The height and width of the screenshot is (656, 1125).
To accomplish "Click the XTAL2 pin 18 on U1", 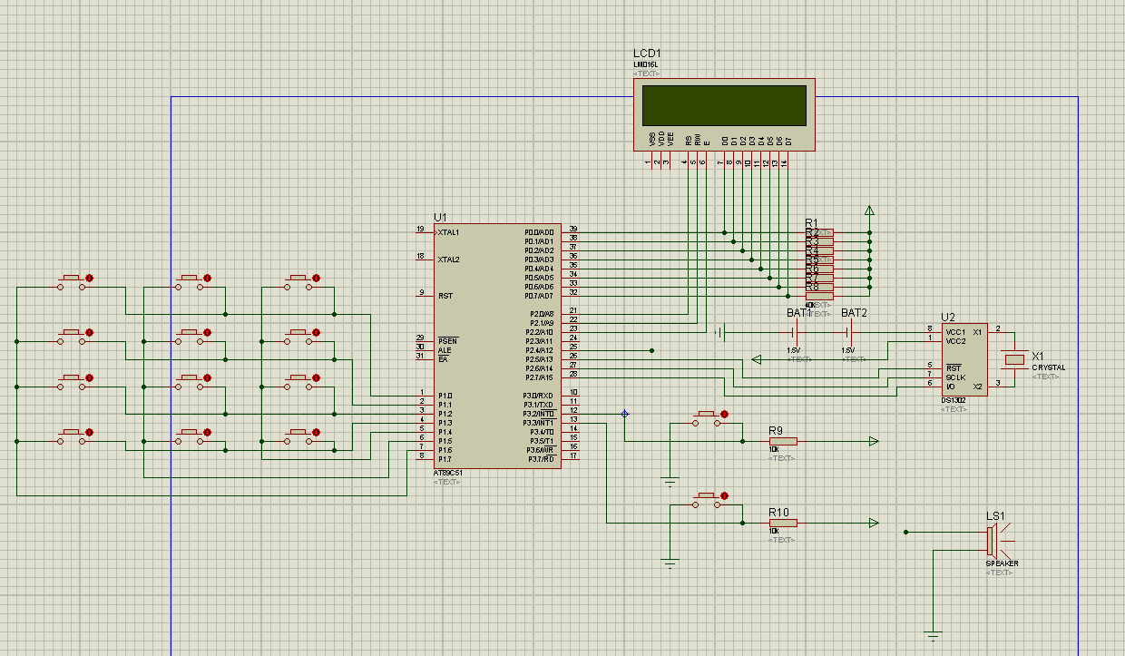I will (x=423, y=258).
